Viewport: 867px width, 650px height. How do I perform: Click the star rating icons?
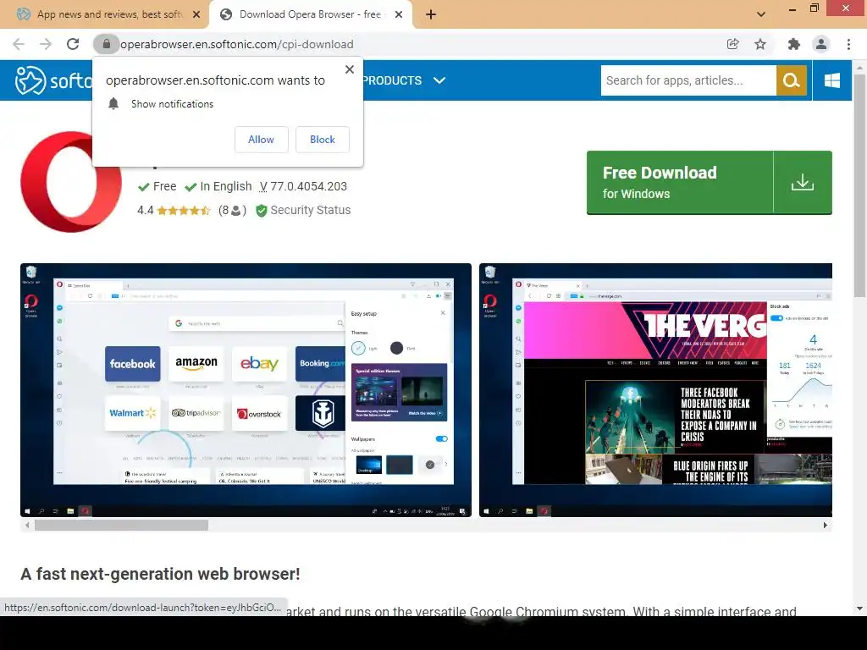click(x=184, y=210)
